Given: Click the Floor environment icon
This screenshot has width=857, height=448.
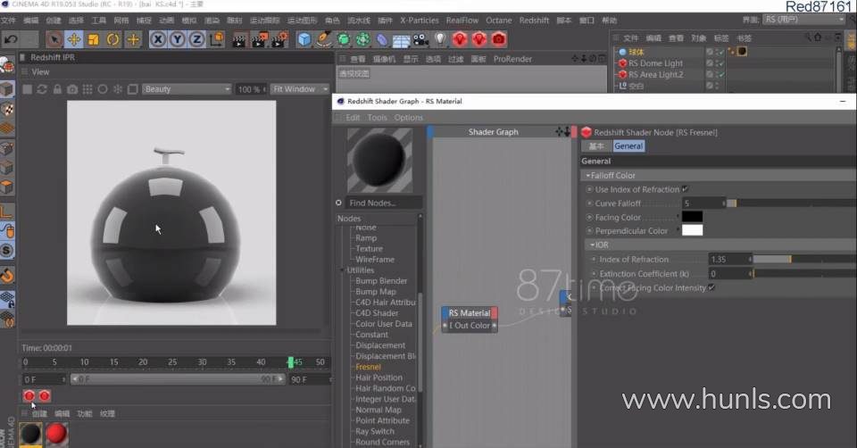Looking at the screenshot, I should tap(401, 40).
